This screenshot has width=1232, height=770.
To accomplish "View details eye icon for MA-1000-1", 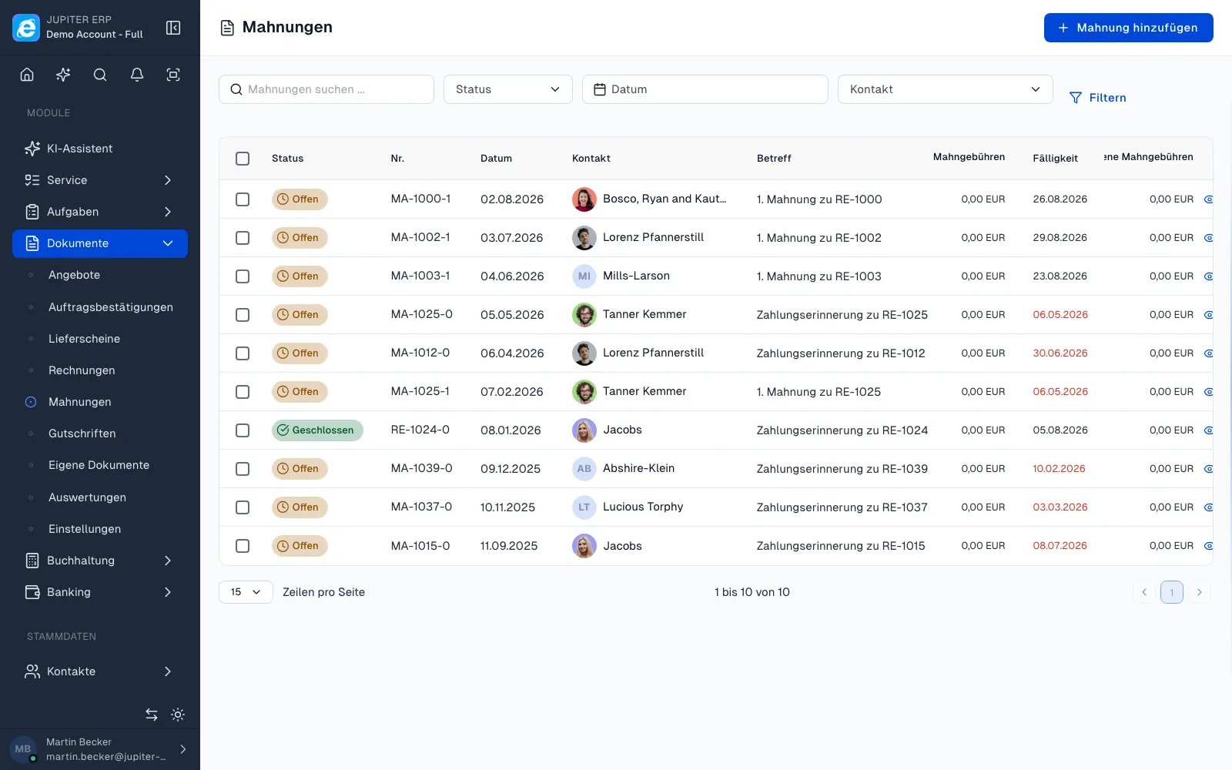I will pos(1208,199).
